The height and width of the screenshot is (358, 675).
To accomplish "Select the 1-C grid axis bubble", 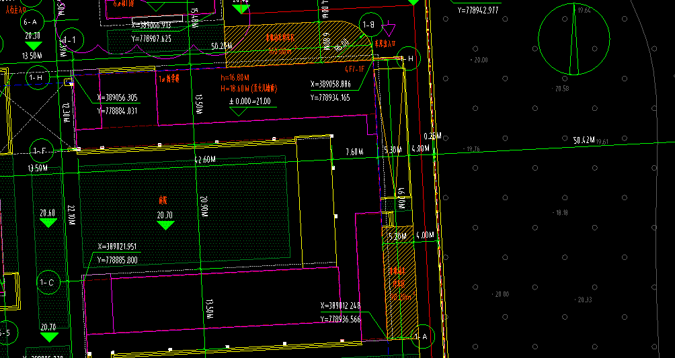I will (48, 283).
